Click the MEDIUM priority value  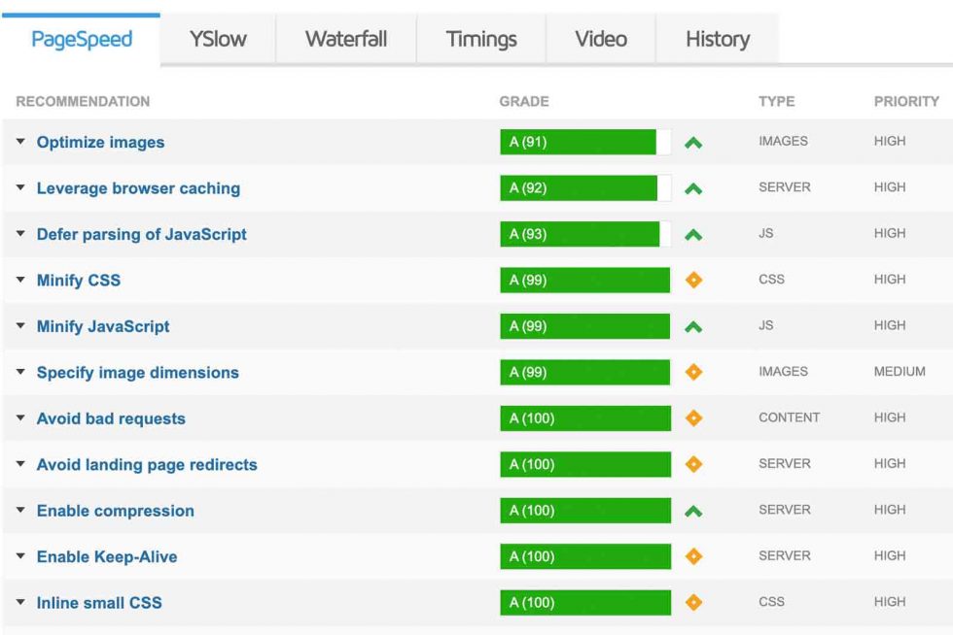pyautogui.click(x=900, y=372)
